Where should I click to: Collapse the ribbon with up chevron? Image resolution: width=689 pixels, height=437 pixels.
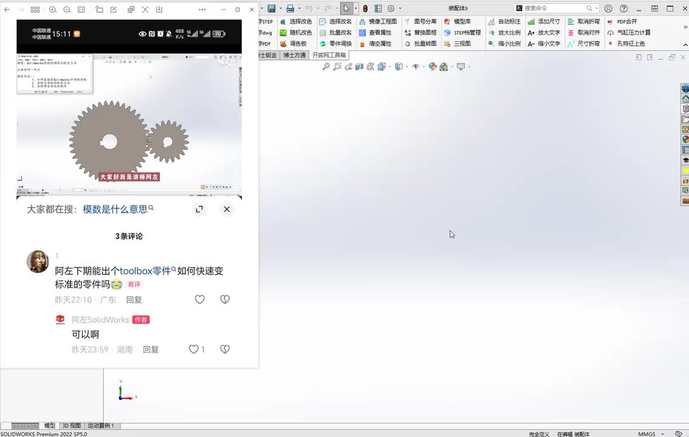click(685, 45)
